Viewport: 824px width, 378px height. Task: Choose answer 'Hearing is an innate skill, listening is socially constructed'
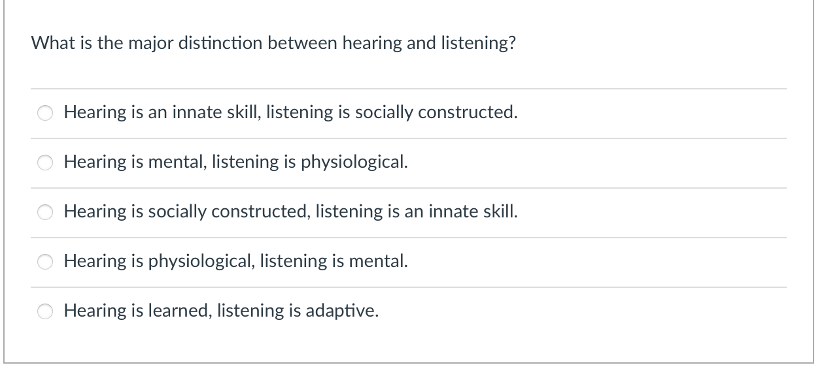[290, 112]
